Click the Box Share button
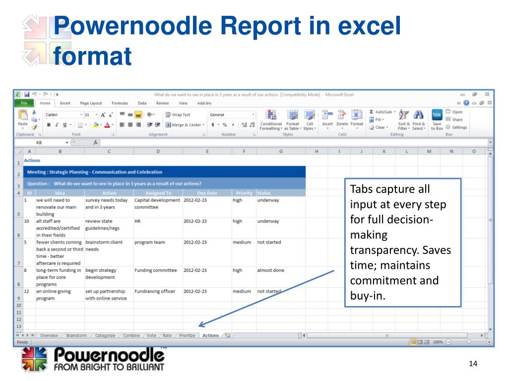This screenshot has width=508, height=381. 454,120
